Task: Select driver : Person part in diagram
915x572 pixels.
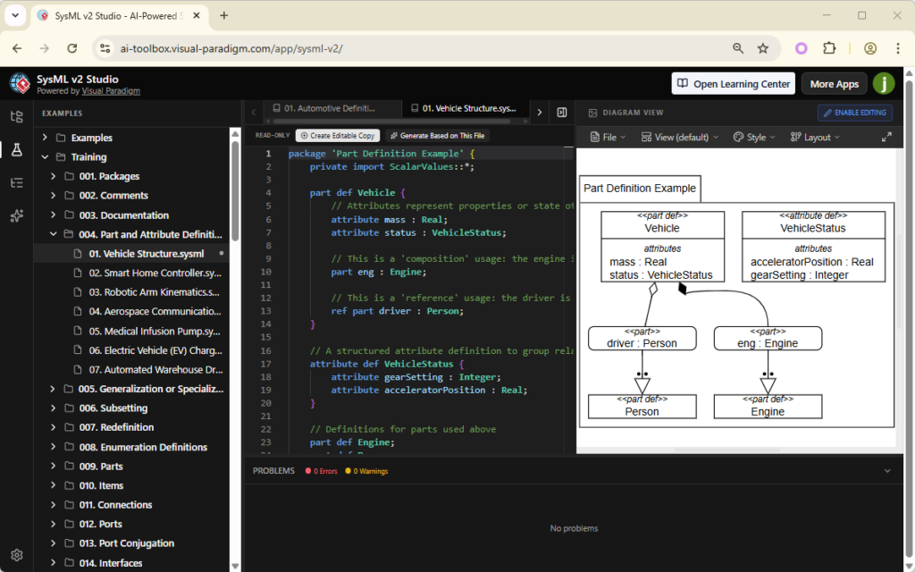Action: (642, 339)
